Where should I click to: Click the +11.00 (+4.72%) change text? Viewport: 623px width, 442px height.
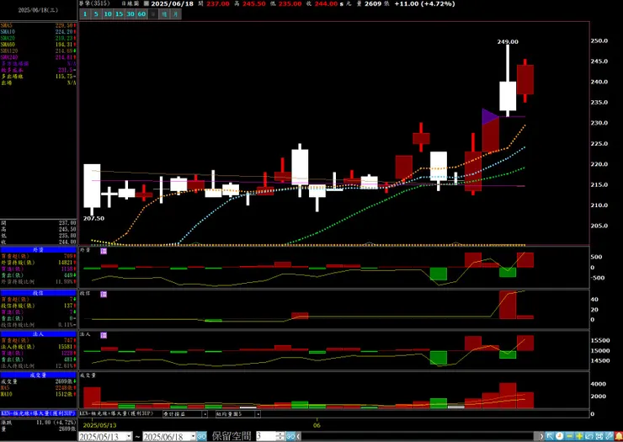coord(425,3)
